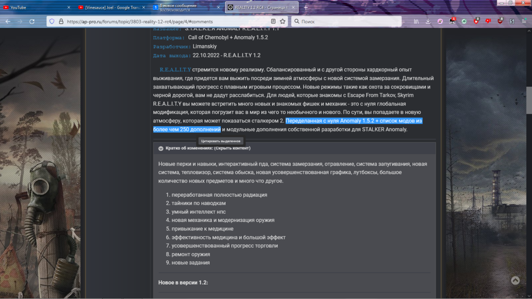Screen dimensions: 532x299
Task: Click the address bar URL field
Action: tap(166, 21)
